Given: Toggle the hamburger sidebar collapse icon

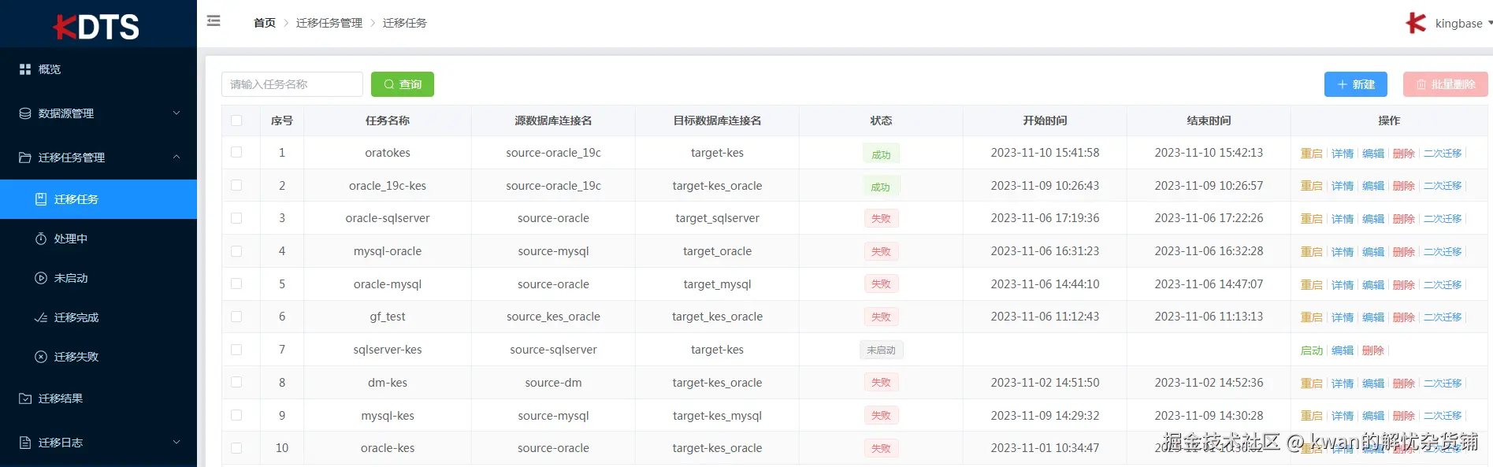Looking at the screenshot, I should coord(214,21).
